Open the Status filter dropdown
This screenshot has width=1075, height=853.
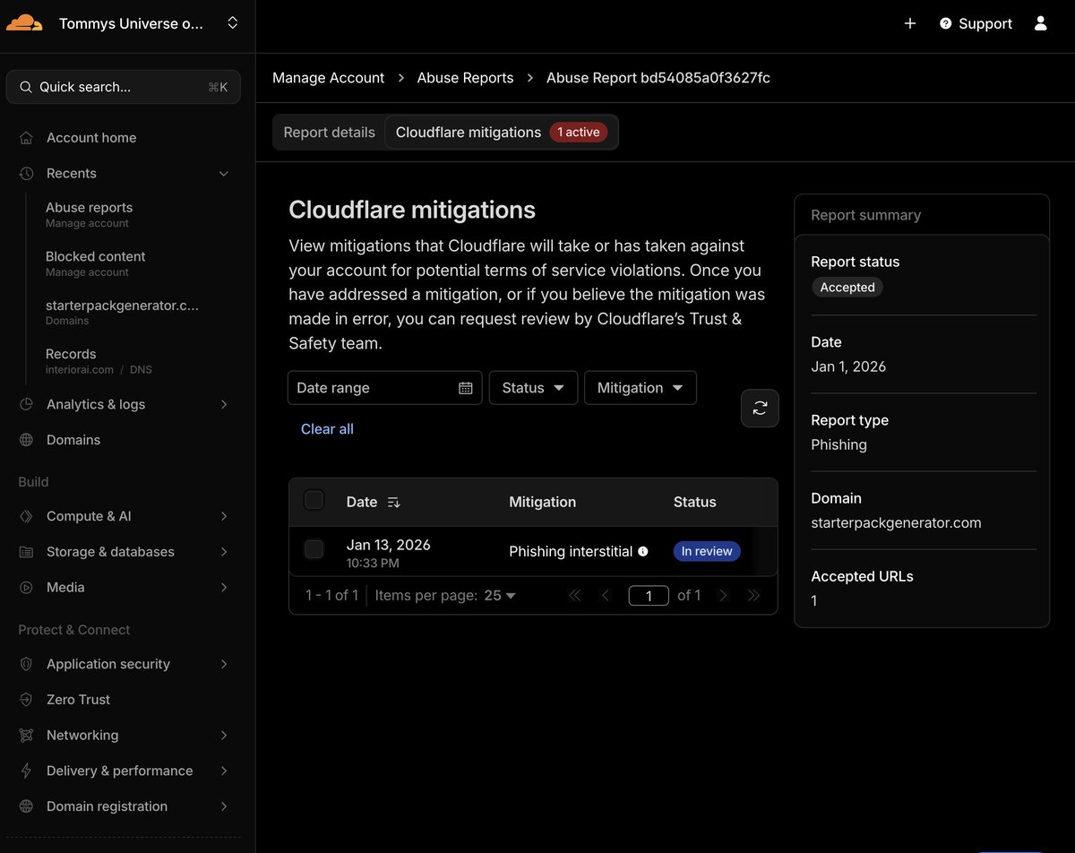point(533,388)
